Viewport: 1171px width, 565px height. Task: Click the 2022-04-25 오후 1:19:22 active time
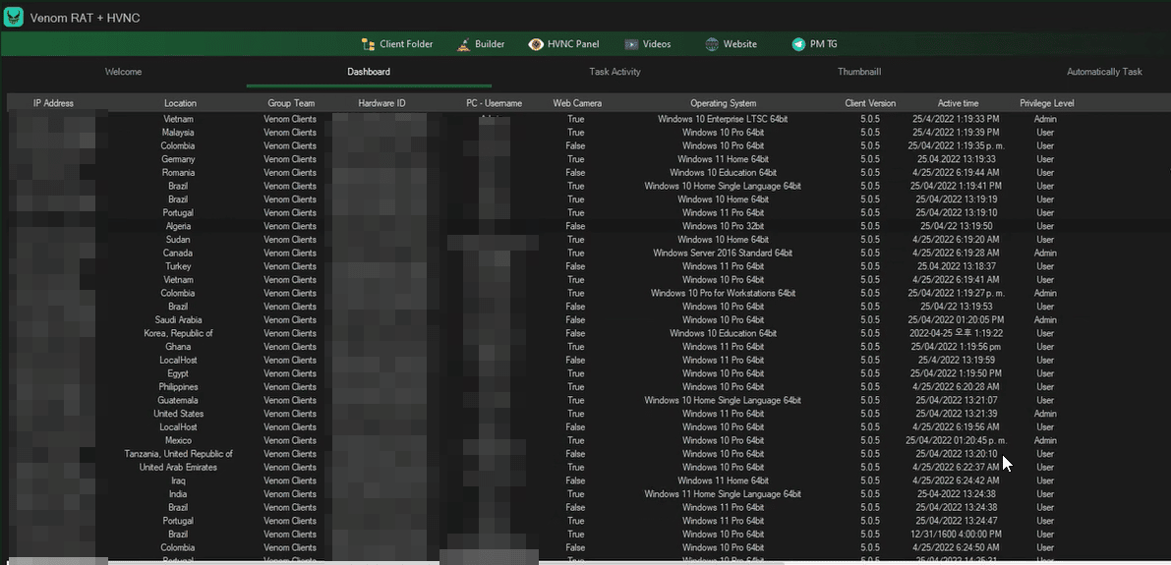956,333
